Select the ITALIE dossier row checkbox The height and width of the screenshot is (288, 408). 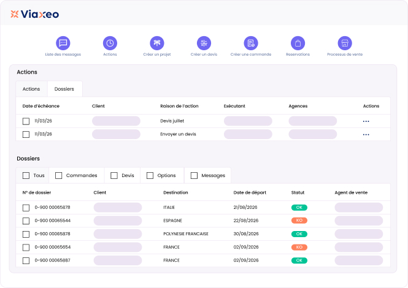click(26, 208)
